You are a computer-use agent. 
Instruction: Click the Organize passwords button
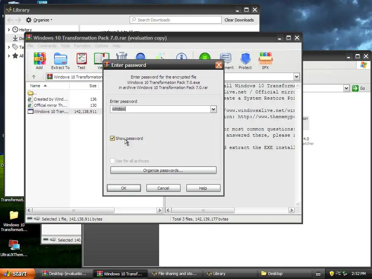[x=163, y=170]
